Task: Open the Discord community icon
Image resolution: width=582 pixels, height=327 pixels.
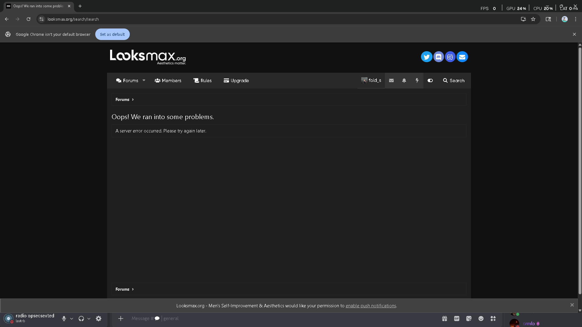Action: [x=438, y=57]
